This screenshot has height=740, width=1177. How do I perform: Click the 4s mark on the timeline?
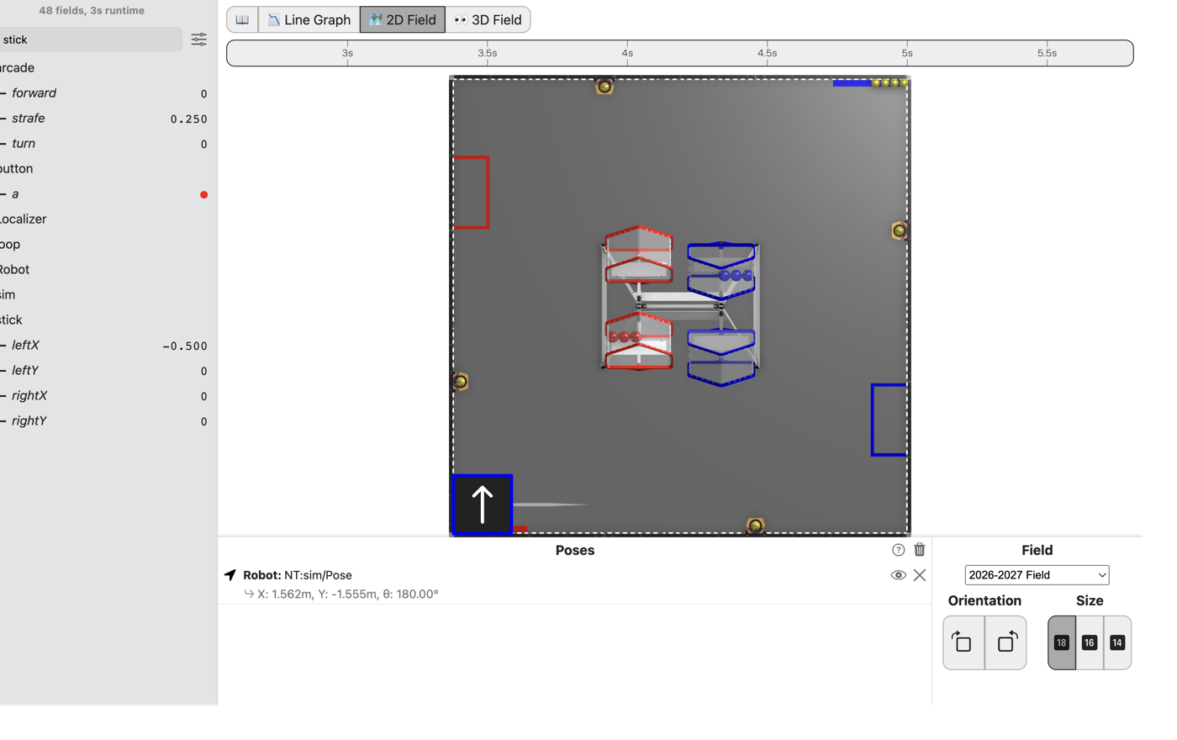point(627,53)
